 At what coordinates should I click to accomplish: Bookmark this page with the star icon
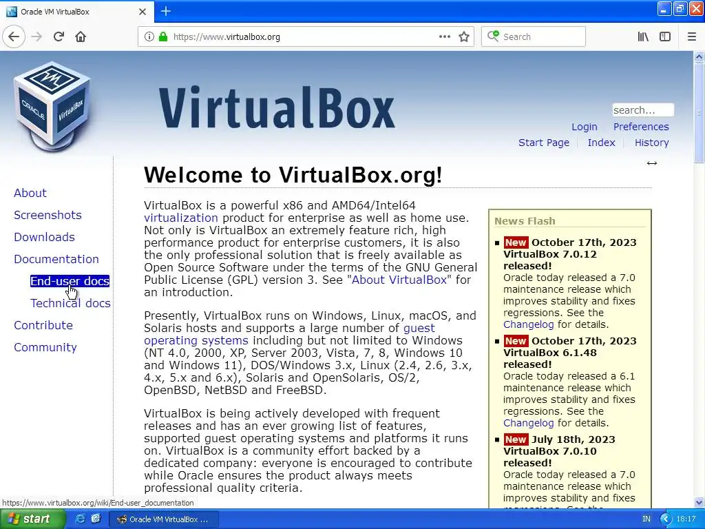pos(464,37)
